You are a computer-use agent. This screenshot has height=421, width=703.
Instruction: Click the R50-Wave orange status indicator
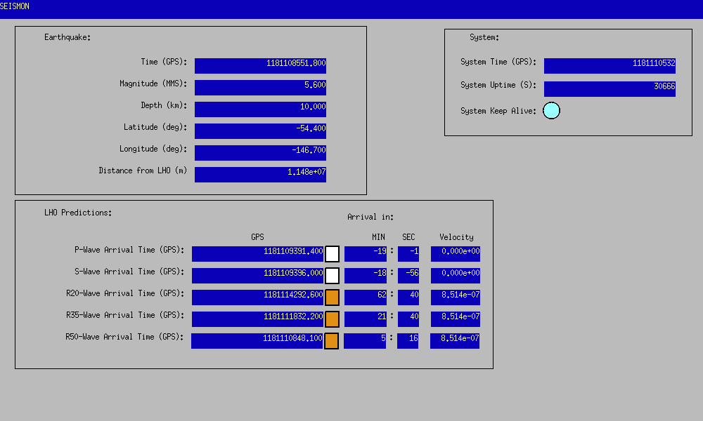pos(332,341)
